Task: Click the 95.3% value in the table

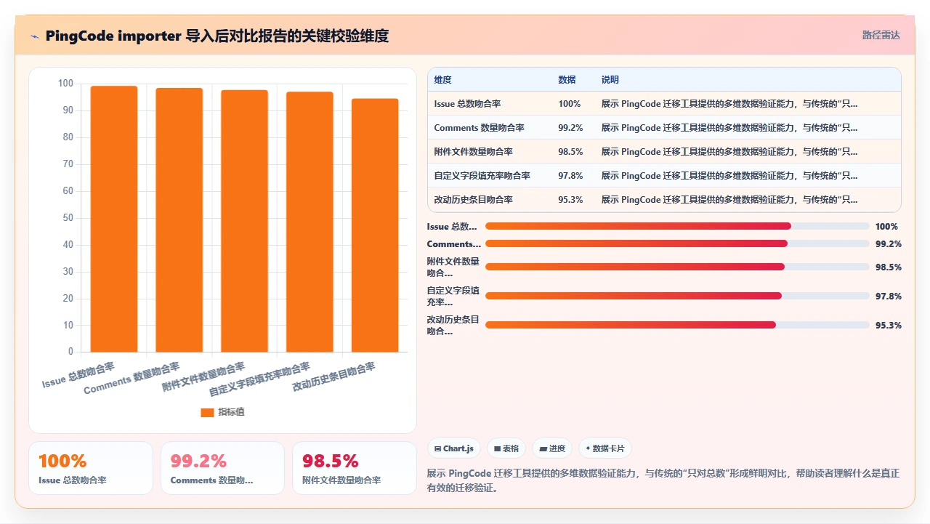Action: point(570,200)
